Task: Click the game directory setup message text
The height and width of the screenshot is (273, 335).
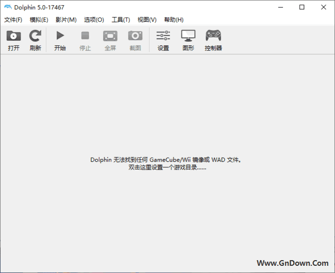Action: (x=166, y=164)
